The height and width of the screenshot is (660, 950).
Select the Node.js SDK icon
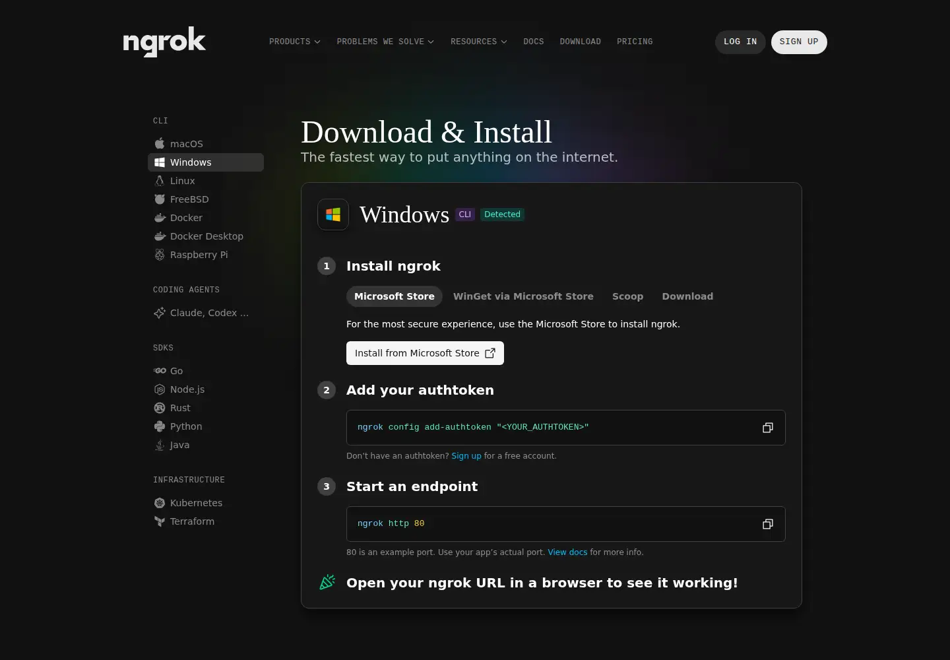(x=160, y=389)
